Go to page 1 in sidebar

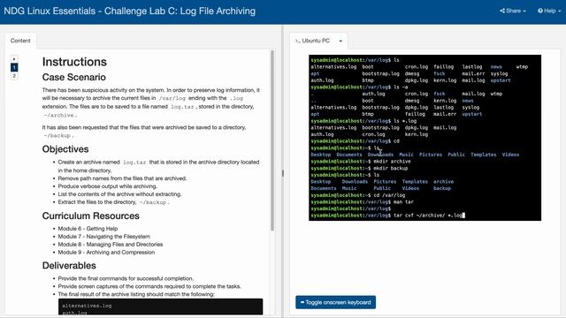pyautogui.click(x=14, y=67)
